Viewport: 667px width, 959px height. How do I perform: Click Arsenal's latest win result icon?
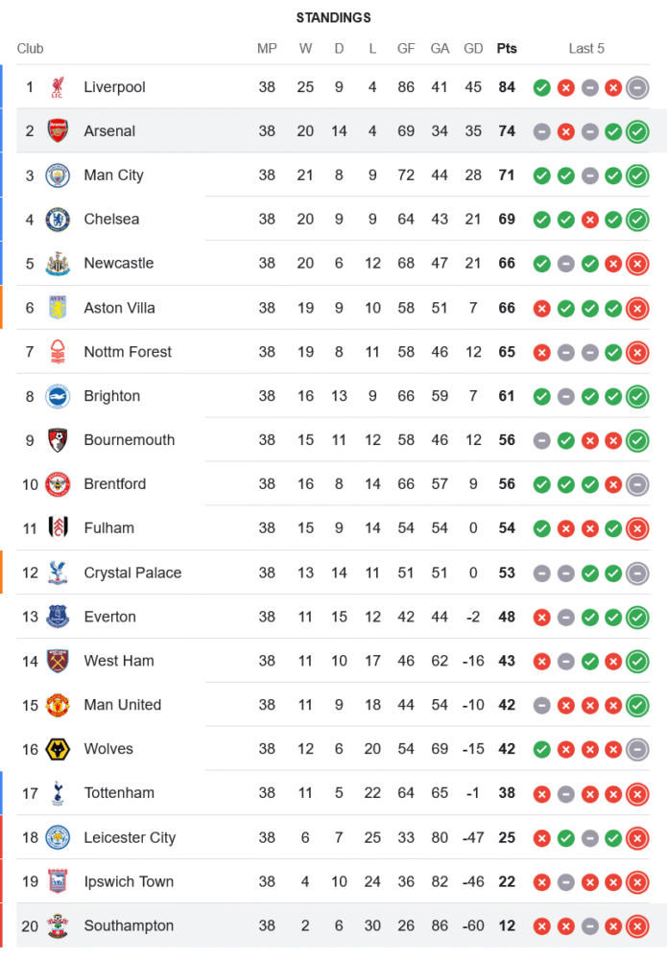(637, 131)
